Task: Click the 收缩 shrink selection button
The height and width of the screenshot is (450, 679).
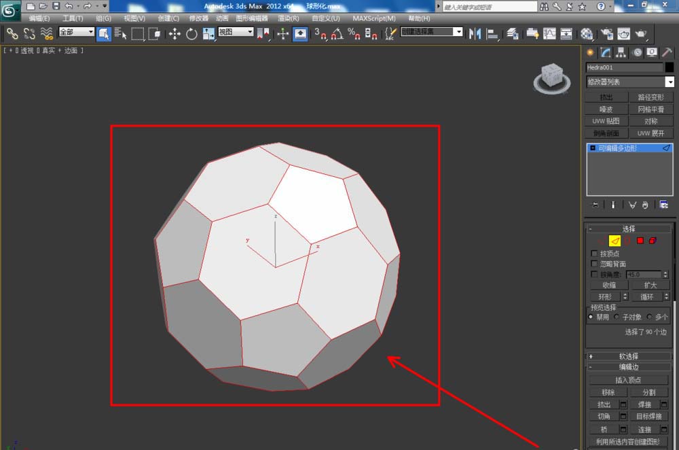Action: (609, 285)
